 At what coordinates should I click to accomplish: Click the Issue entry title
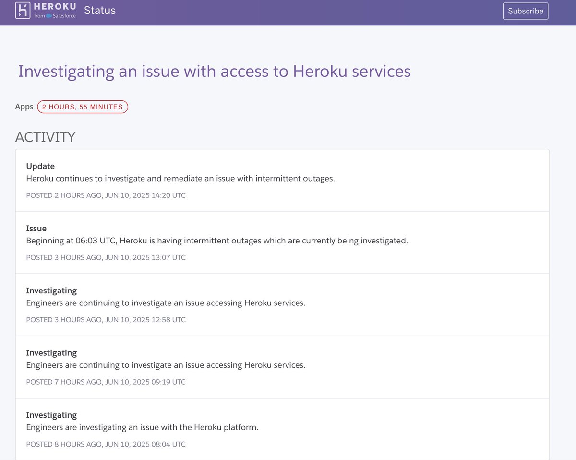[x=36, y=229]
